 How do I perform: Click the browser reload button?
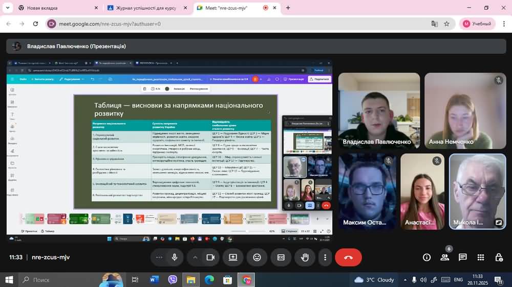(x=35, y=23)
